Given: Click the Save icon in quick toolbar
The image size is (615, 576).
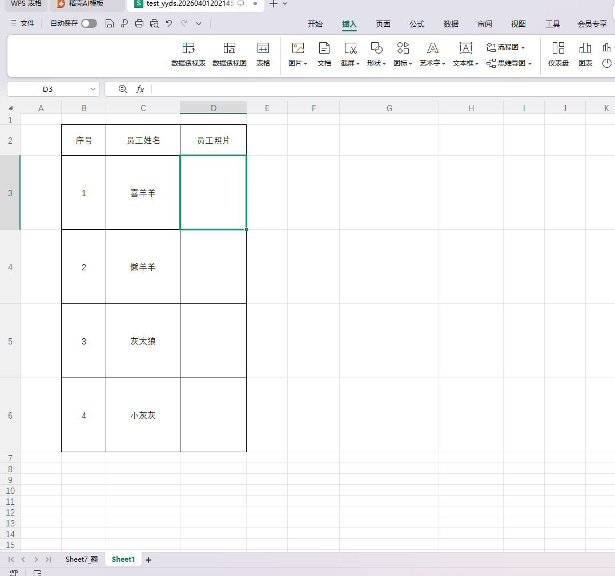Looking at the screenshot, I should click(x=110, y=23).
